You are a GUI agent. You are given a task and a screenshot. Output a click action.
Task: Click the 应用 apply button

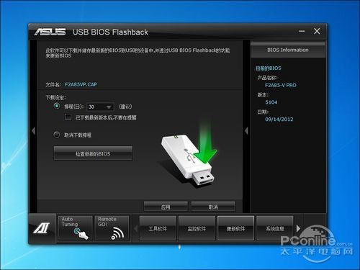point(166,207)
